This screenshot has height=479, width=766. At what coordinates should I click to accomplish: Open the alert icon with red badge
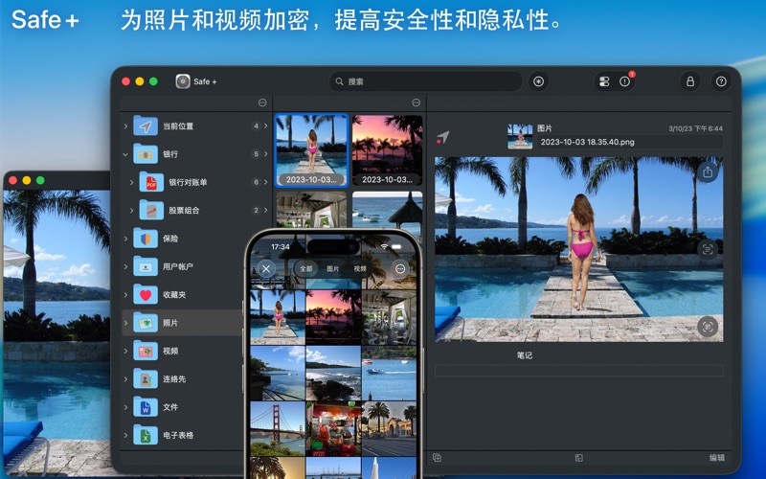(x=625, y=81)
